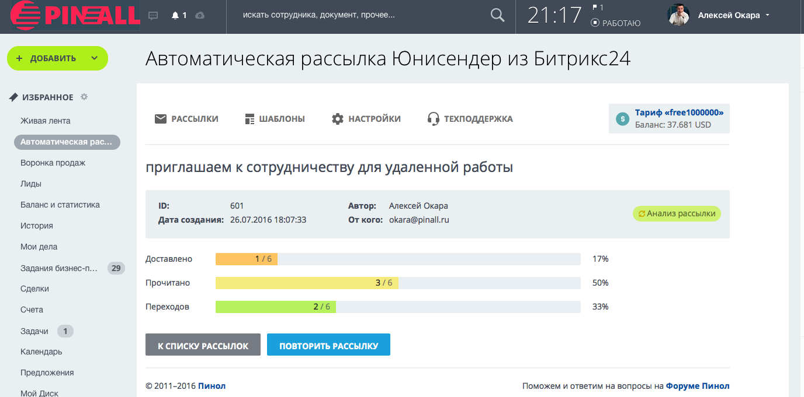
Task: Open Живая лента in sidebar
Action: click(46, 121)
